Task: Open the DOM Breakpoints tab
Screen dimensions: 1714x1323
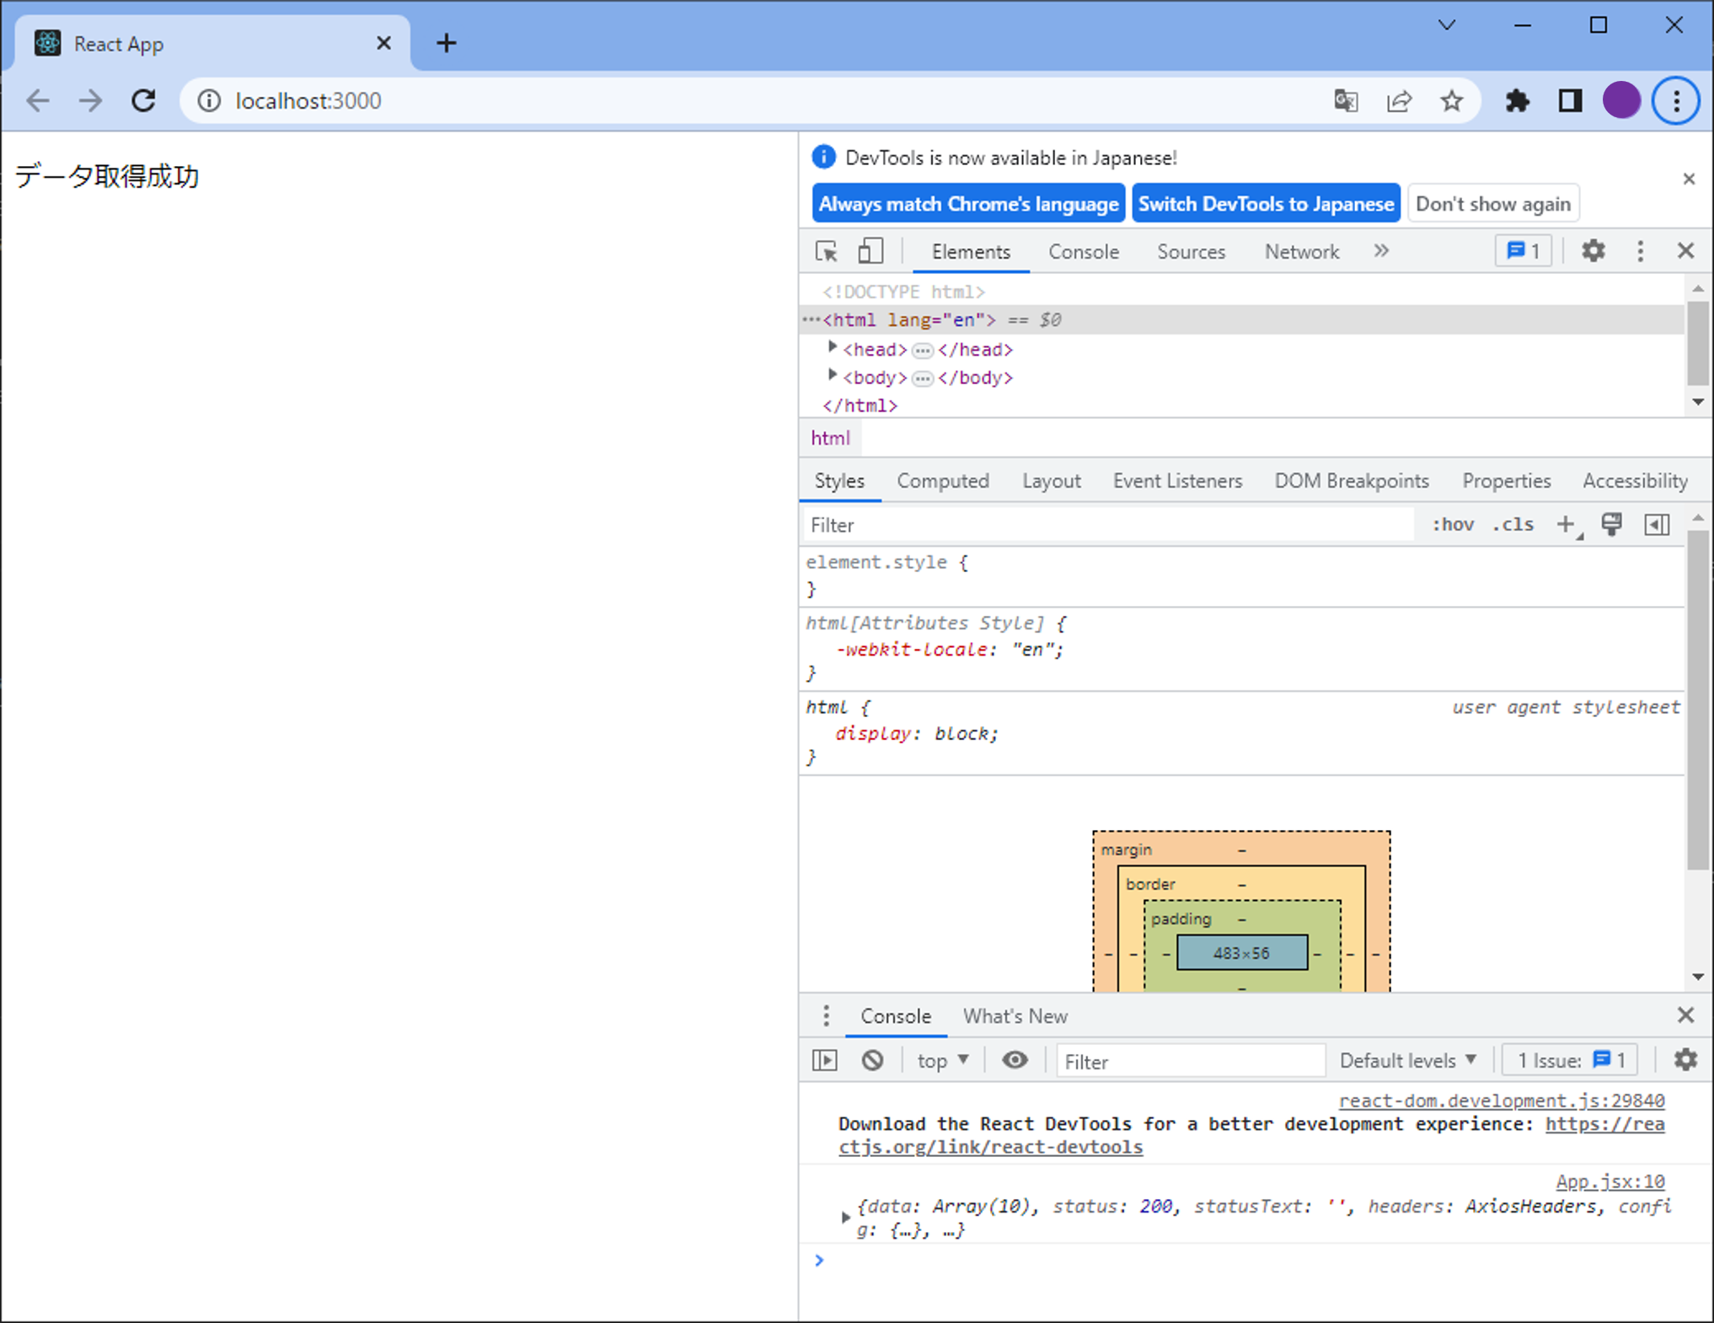Action: pos(1352,481)
